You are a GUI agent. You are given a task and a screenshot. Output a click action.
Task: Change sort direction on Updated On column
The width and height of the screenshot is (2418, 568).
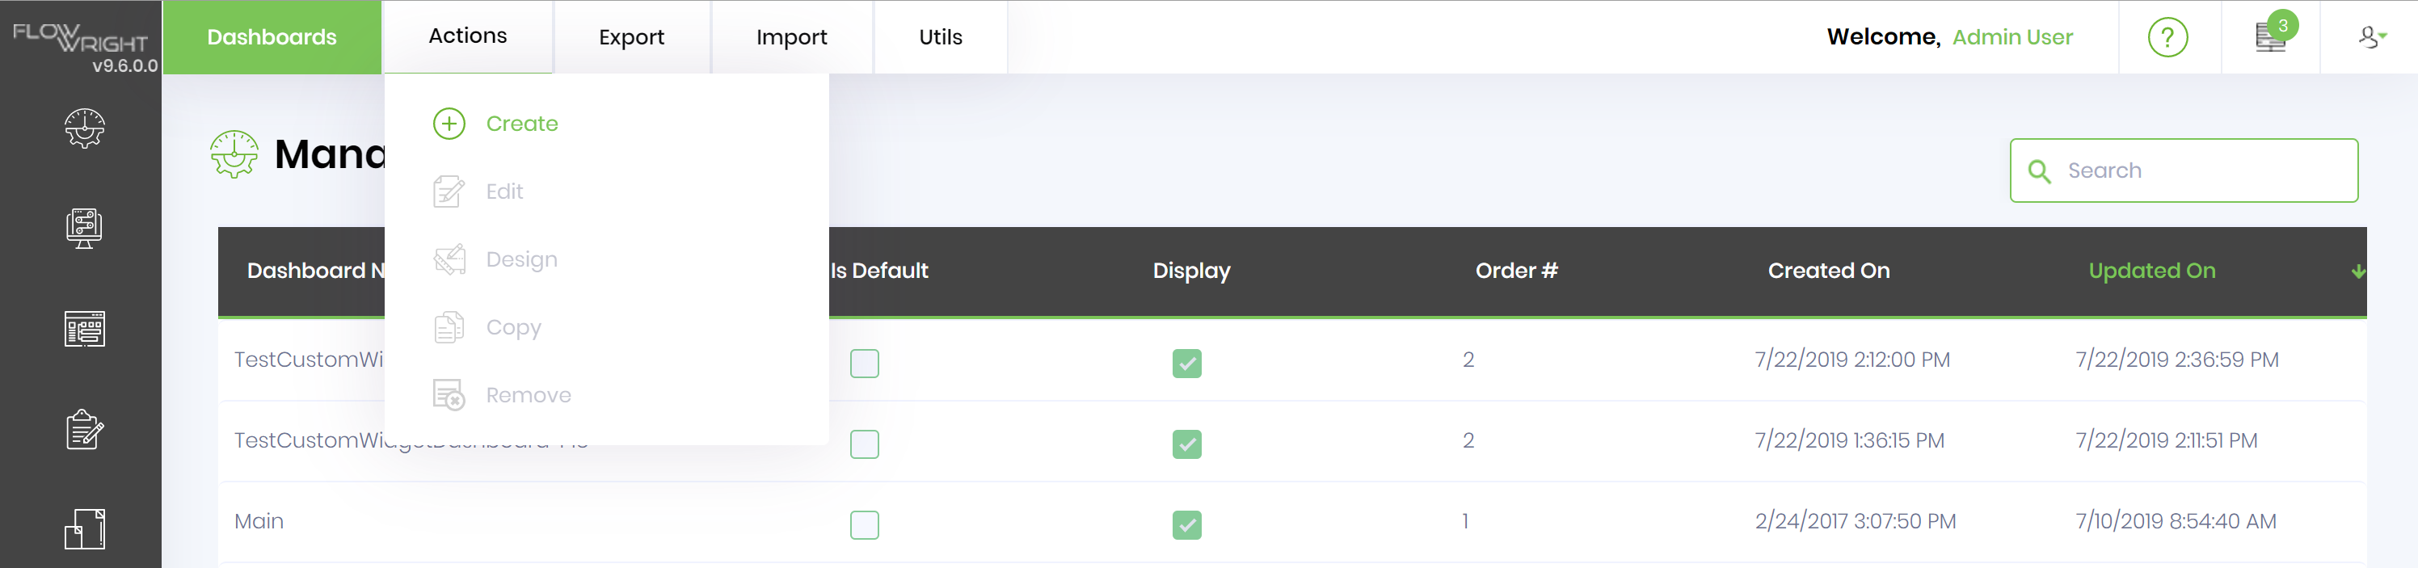[x=2357, y=271]
